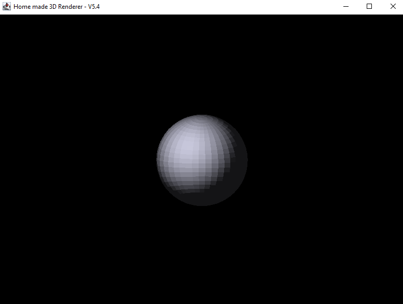403x304 pixels.
Task: Click the window title text 'Home made 3D Renderer - V5.4'
Action: click(x=57, y=7)
